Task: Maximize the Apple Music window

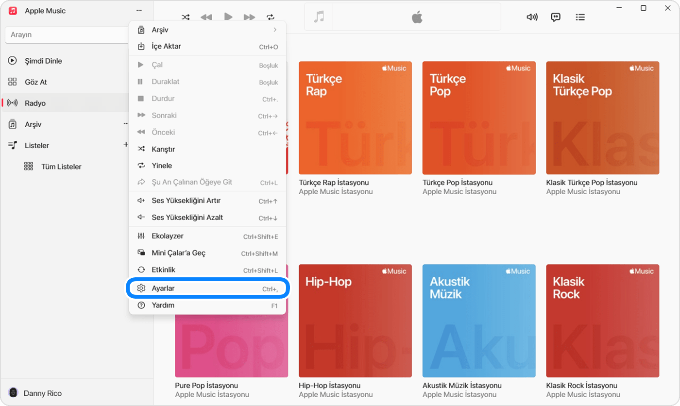Action: (x=644, y=8)
